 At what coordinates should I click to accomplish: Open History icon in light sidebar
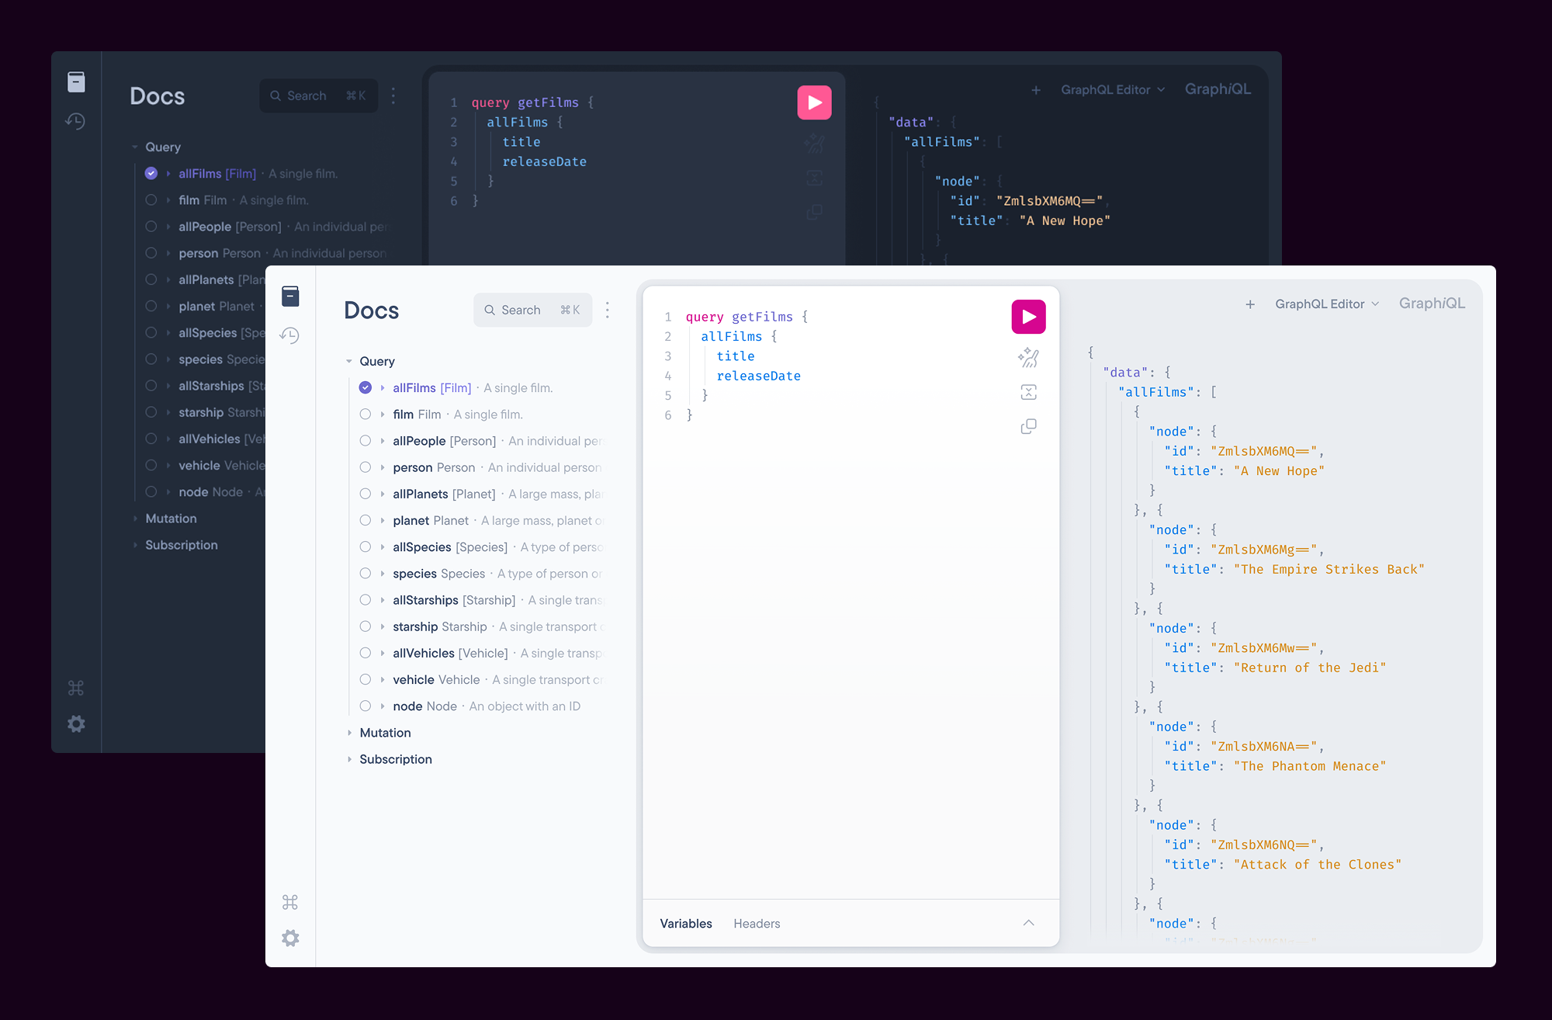tap(289, 335)
